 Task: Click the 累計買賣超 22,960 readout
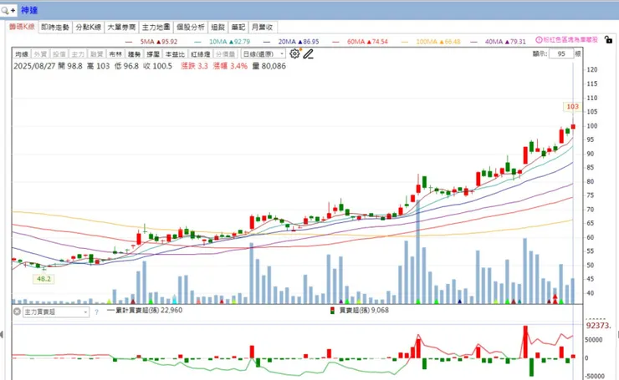point(148,310)
